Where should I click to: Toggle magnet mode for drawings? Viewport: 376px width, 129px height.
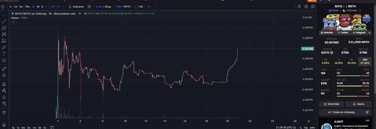pos(4,84)
